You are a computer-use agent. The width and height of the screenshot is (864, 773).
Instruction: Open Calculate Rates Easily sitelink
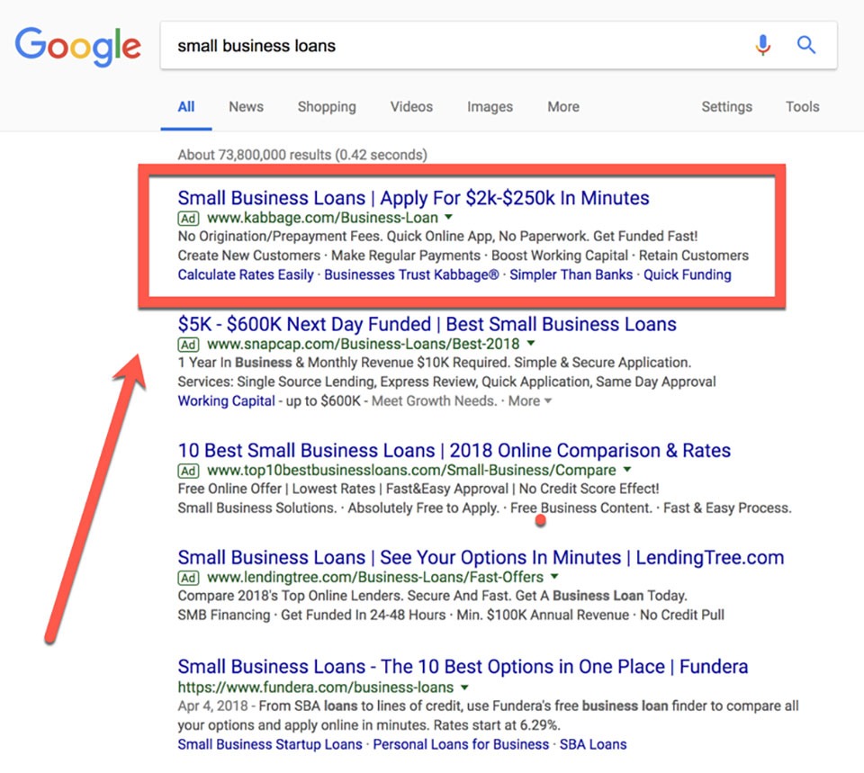[x=246, y=274]
